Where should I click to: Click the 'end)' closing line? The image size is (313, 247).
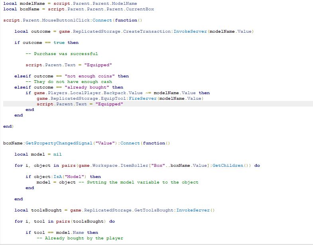pyautogui.click(x=8, y=126)
